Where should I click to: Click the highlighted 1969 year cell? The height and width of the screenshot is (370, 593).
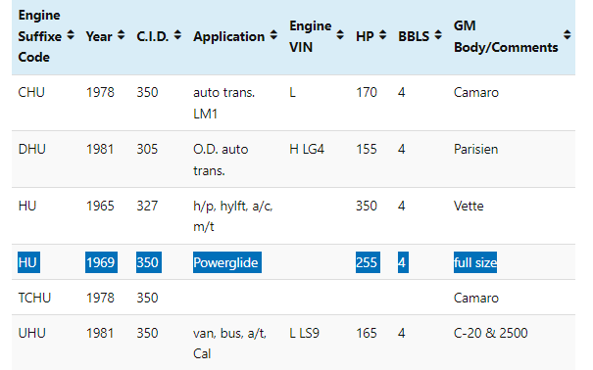(x=101, y=262)
